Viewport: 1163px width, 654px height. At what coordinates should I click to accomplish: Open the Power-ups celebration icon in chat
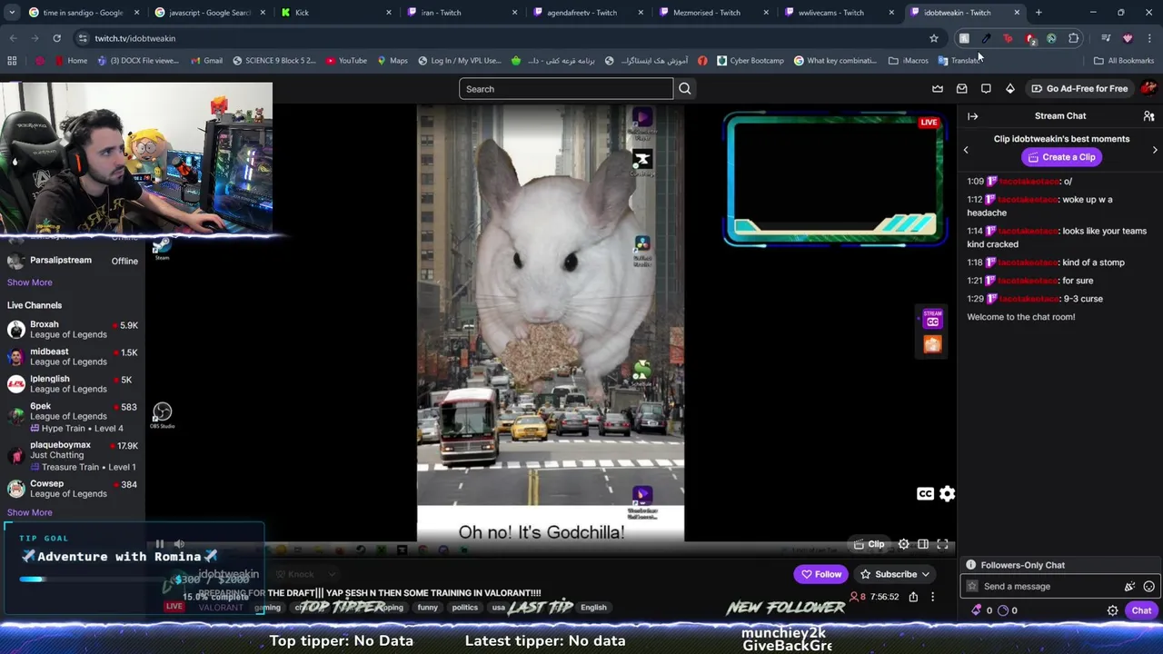(x=1129, y=587)
